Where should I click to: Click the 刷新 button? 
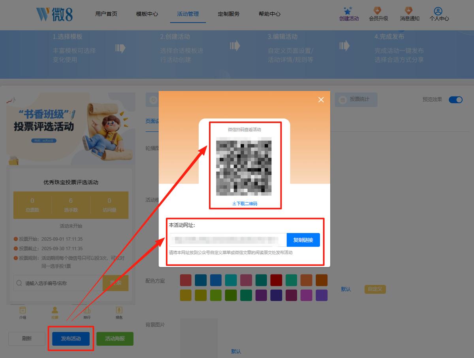pos(27,339)
